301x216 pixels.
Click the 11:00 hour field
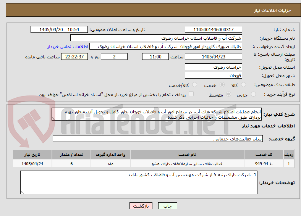(155, 56)
